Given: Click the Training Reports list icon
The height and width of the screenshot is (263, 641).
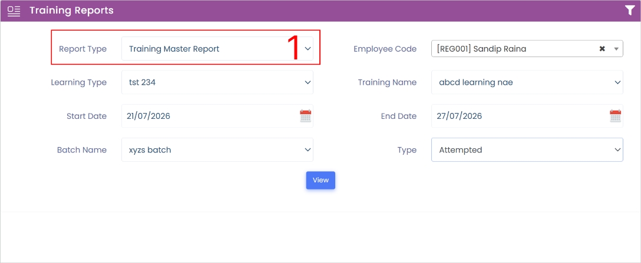Looking at the screenshot, I should click(14, 11).
